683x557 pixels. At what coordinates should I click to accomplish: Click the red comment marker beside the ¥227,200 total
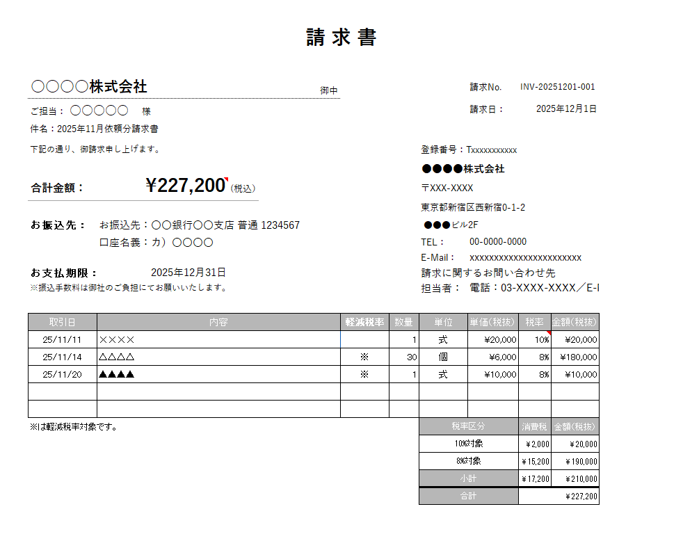226,179
